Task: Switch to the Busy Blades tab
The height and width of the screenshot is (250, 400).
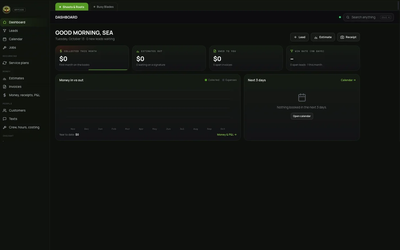Action: pos(103,7)
